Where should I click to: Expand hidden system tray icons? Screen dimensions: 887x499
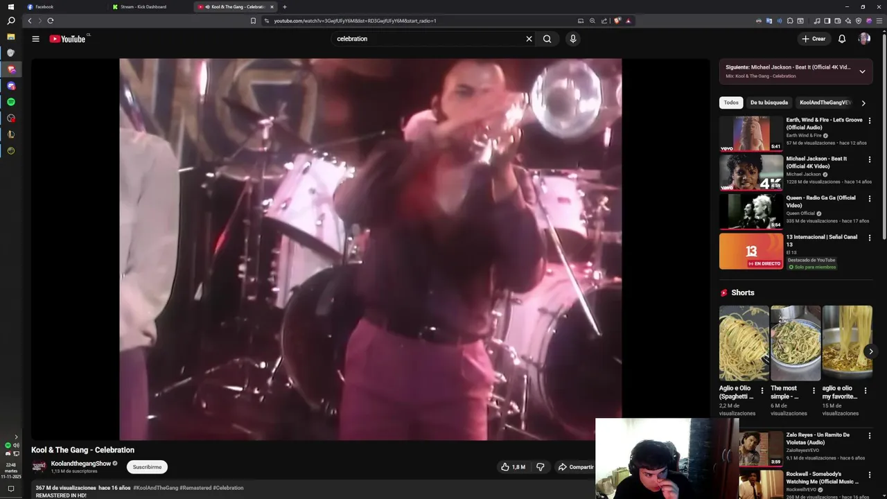[16, 437]
